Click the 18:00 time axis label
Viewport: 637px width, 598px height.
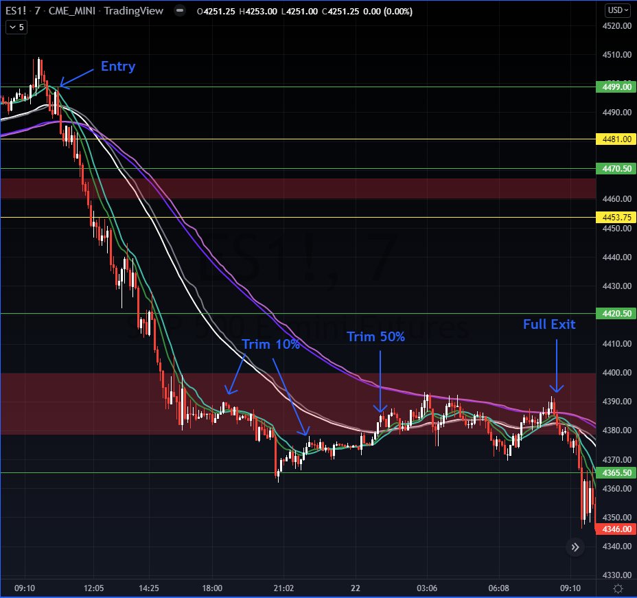point(212,588)
